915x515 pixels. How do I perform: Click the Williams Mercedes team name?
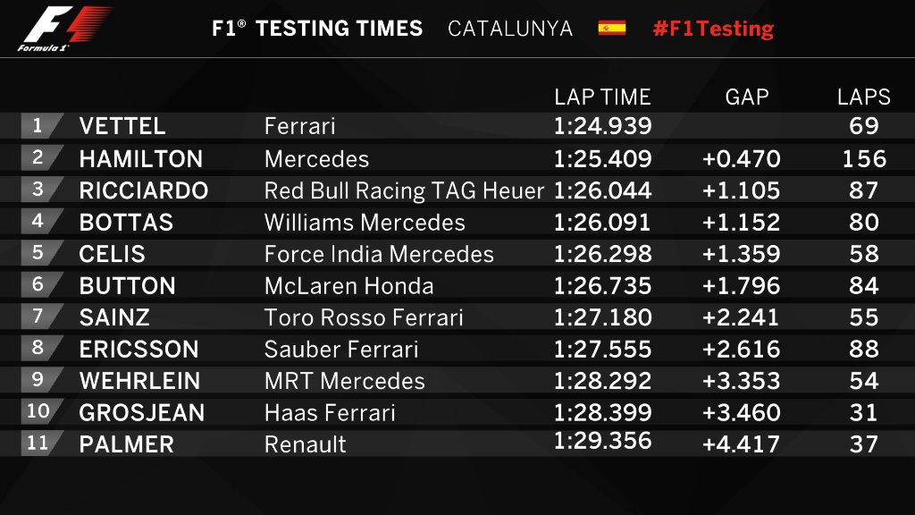click(365, 223)
